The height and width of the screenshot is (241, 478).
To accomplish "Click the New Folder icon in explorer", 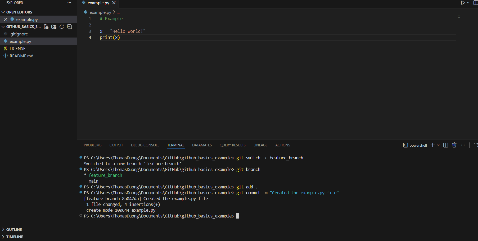I will click(54, 27).
